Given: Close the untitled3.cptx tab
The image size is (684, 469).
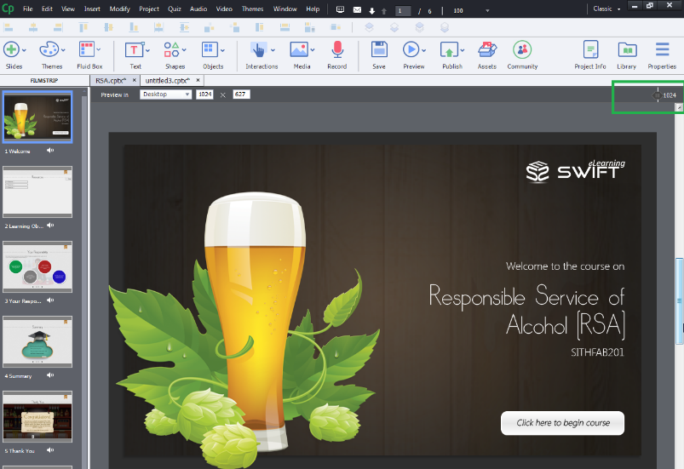Looking at the screenshot, I should coord(198,80).
